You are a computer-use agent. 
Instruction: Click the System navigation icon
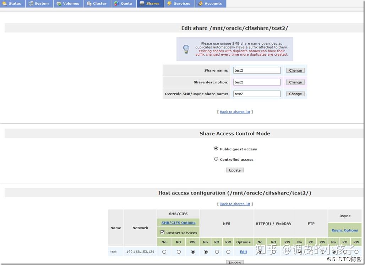point(32,4)
